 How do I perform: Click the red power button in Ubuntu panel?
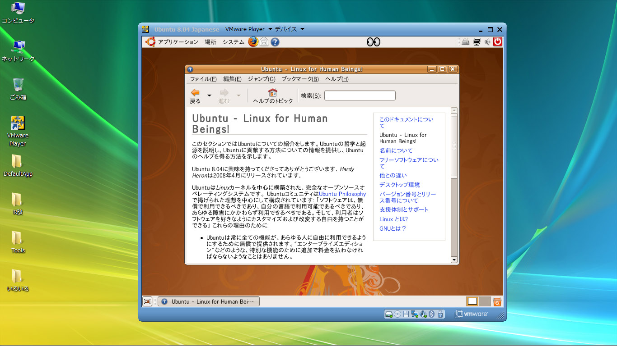497,42
